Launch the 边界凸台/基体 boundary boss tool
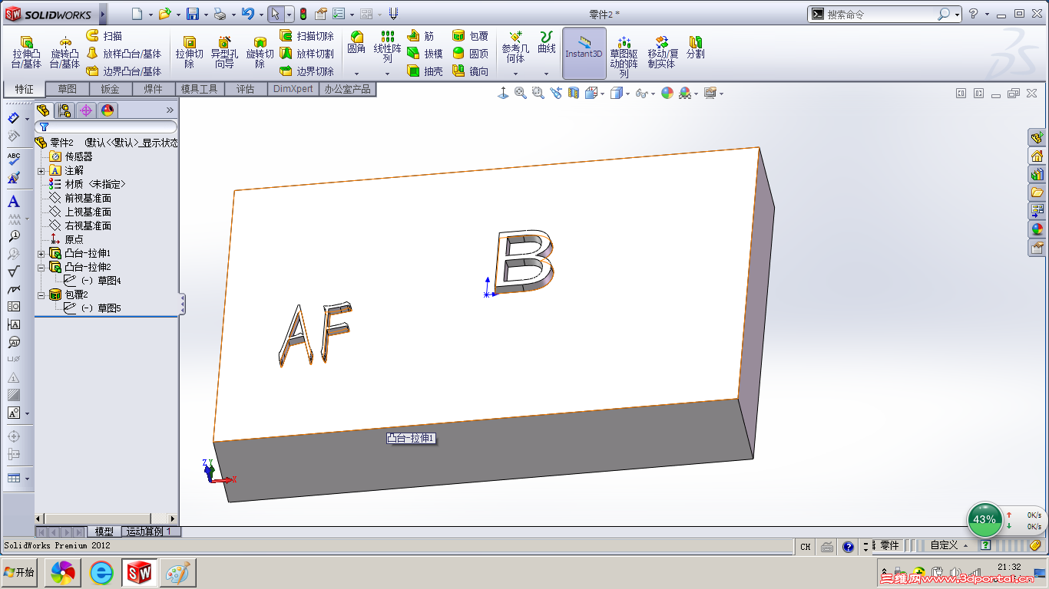 tap(124, 71)
